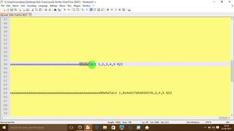This screenshot has height=131, width=234.
Task: Print the document via Print icon
Action: click(x=27, y=10)
